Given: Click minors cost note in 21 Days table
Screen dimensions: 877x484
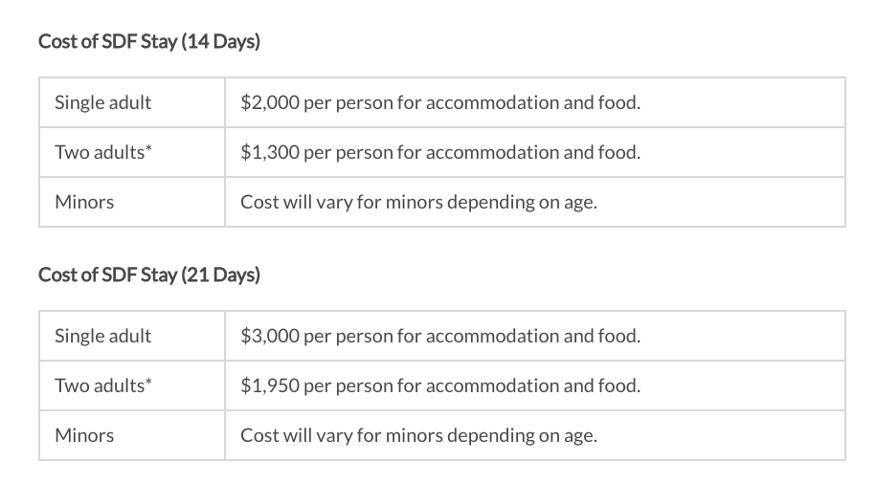Looking at the screenshot, I should 418,435.
